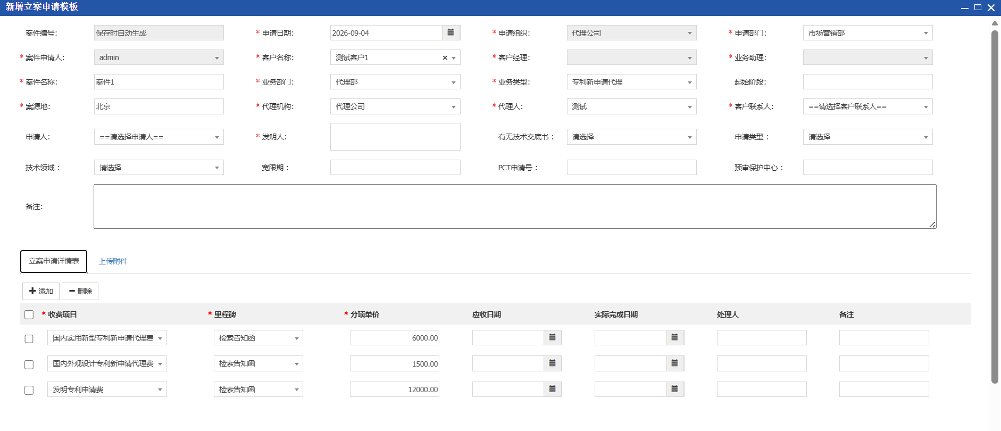Click the 宽限期 input field

395,168
